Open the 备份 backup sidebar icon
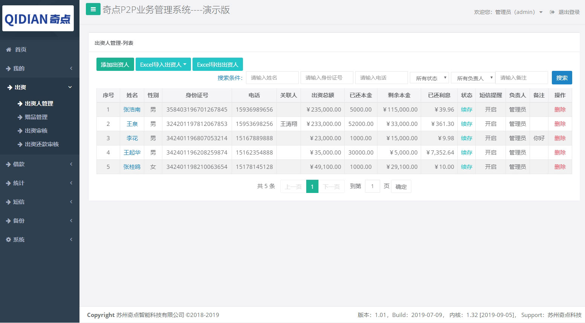Screen dimensions: 585x323 (x=9, y=220)
